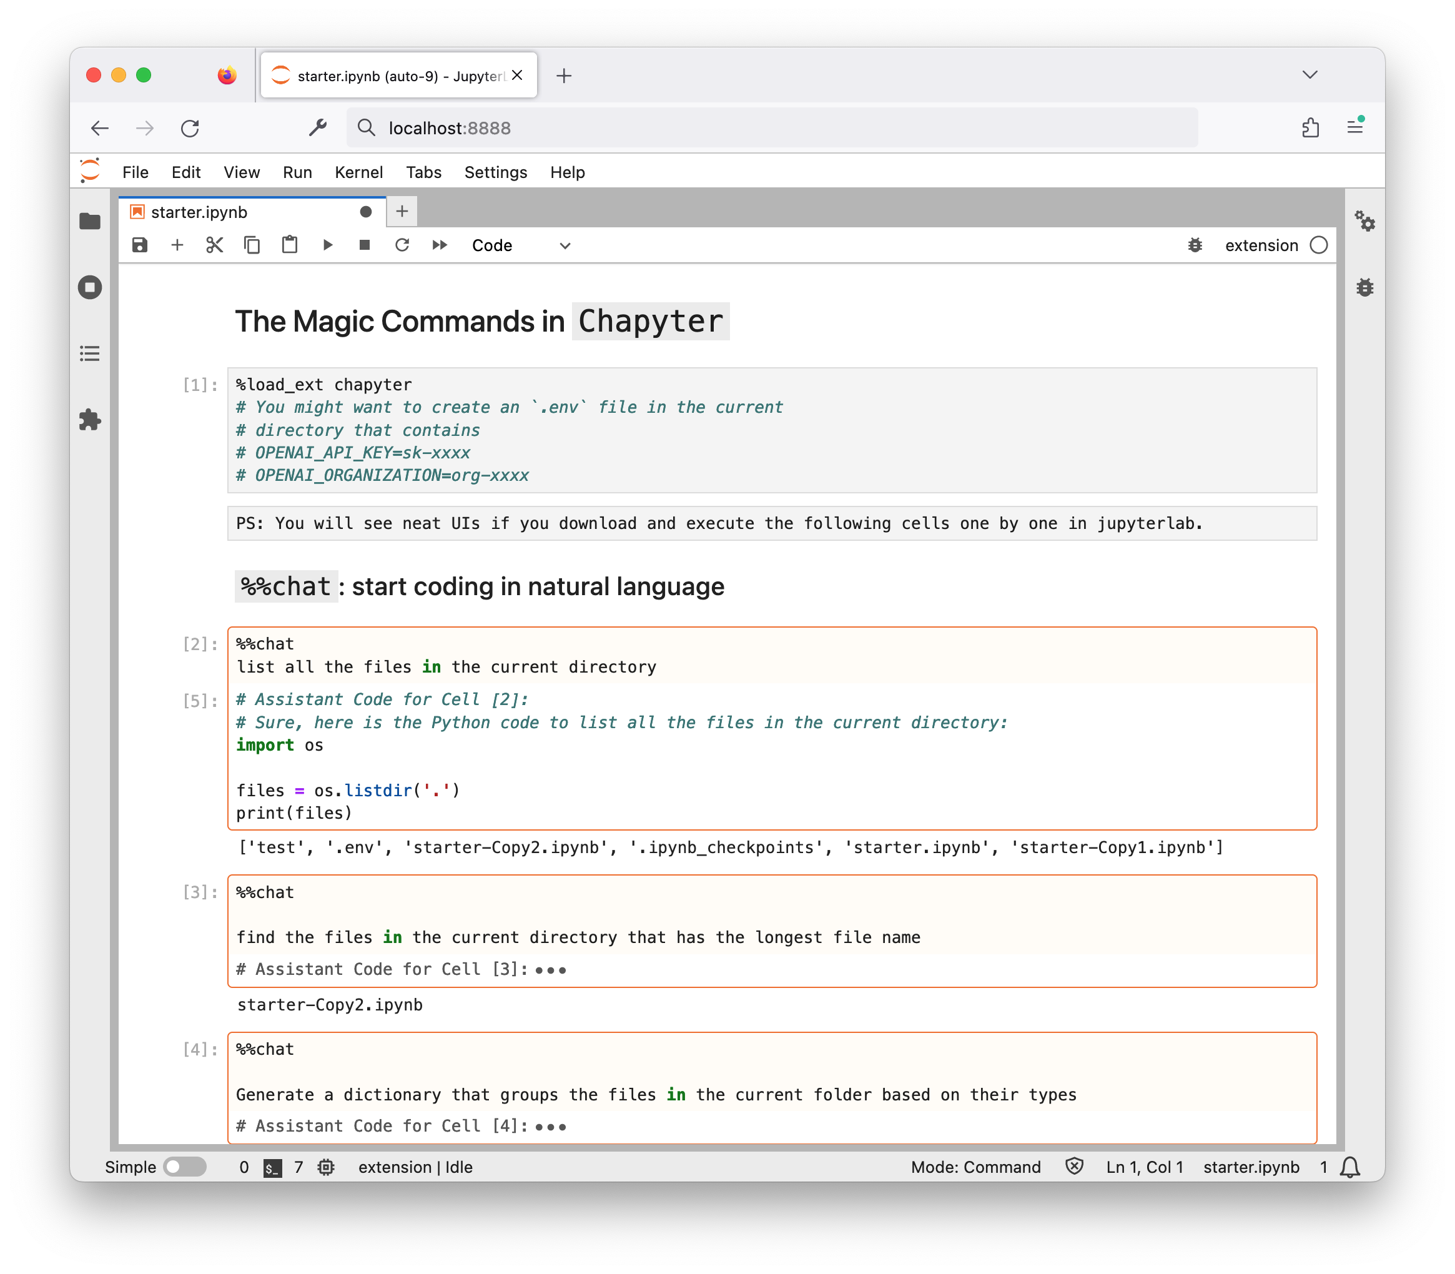This screenshot has width=1455, height=1274.
Task: Close the starter.ipynb browser tab
Action: pyautogui.click(x=518, y=75)
